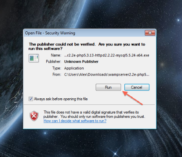This screenshot has width=182, height=157.
Task: Click the Downloads file path text
Action: [x=107, y=74]
